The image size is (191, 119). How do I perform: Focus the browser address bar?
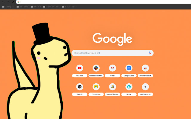(x=103, y=2)
